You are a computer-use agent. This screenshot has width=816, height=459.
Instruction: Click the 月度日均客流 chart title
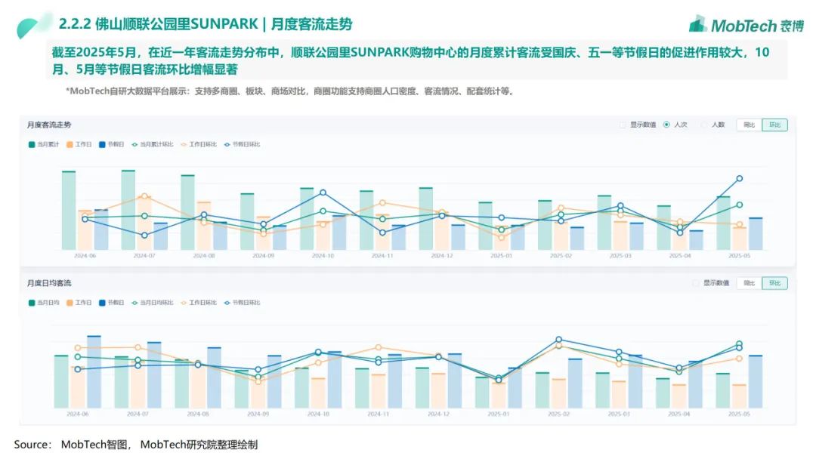coord(49,283)
